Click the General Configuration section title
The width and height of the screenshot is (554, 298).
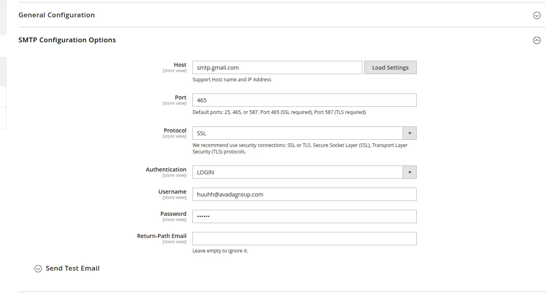point(57,15)
